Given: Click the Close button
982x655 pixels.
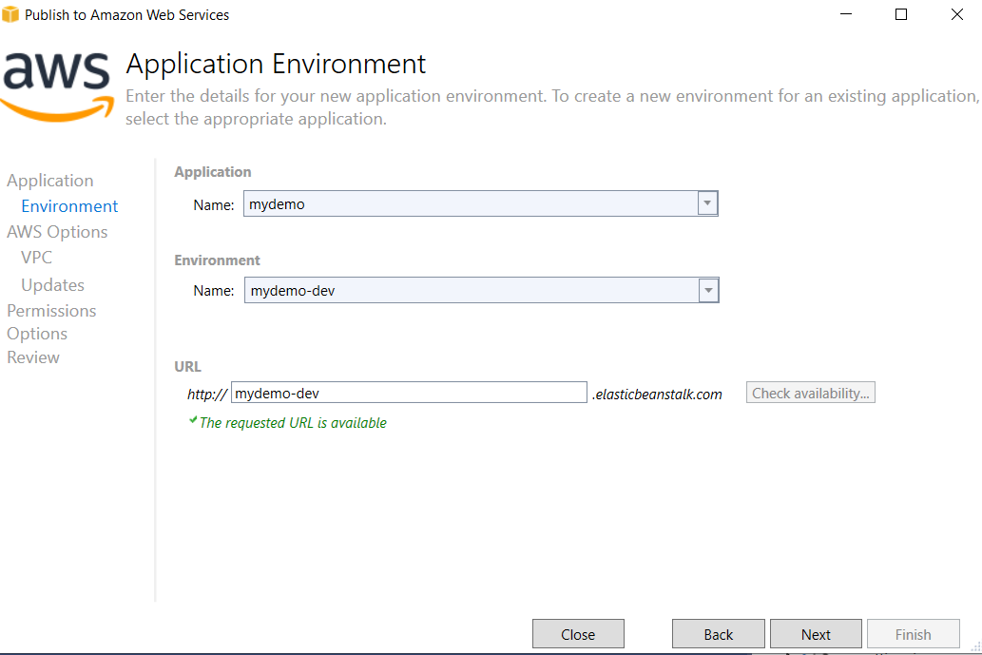Looking at the screenshot, I should 578,634.
